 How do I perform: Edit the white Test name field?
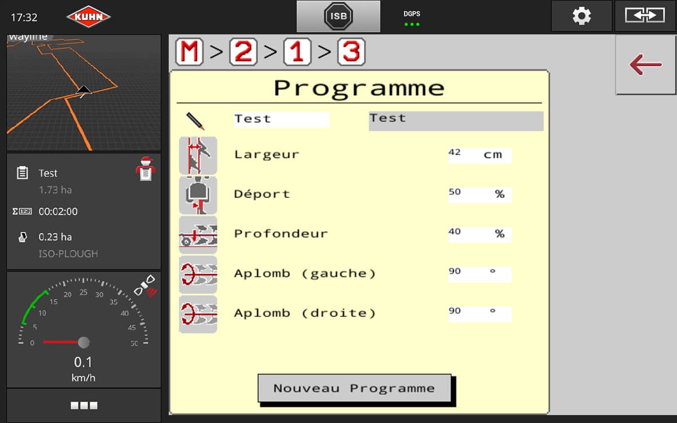click(281, 120)
